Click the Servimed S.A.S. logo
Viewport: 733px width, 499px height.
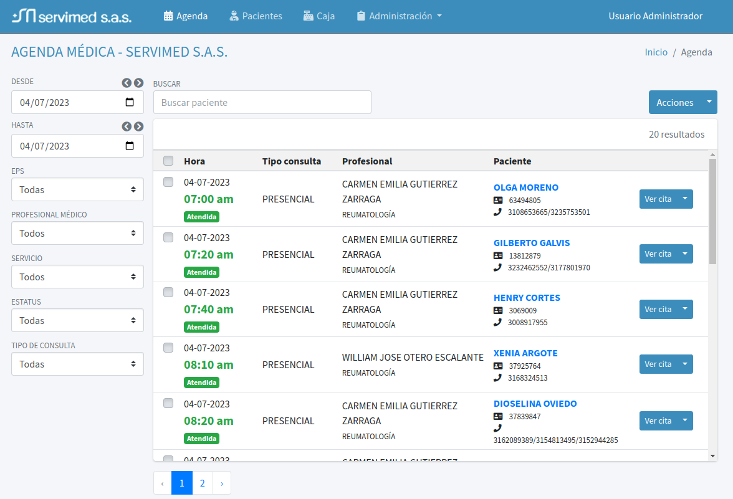(72, 16)
